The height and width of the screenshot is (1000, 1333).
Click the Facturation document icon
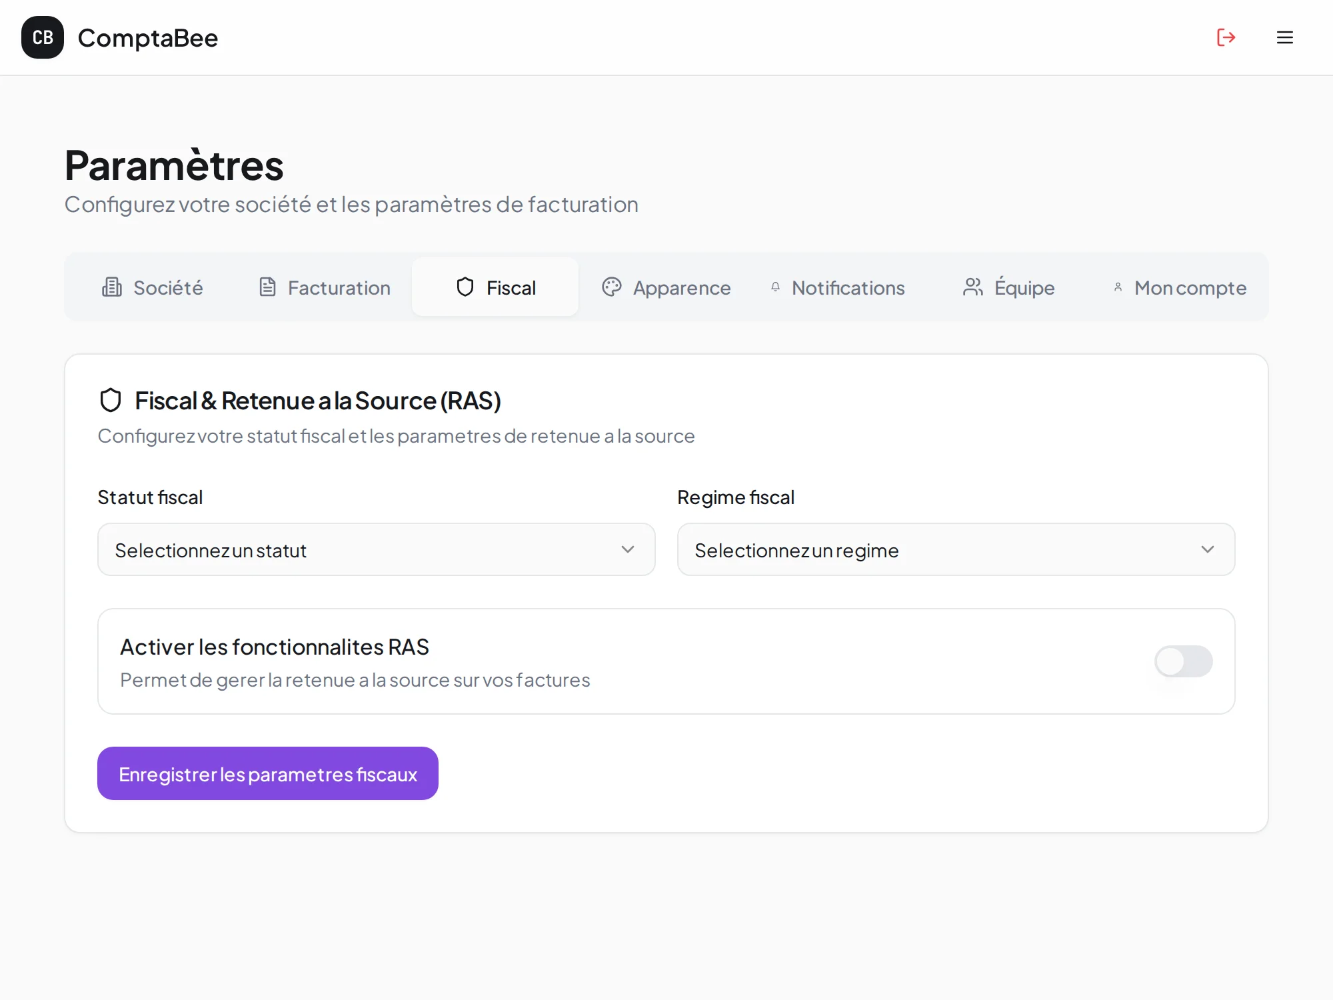click(x=267, y=287)
